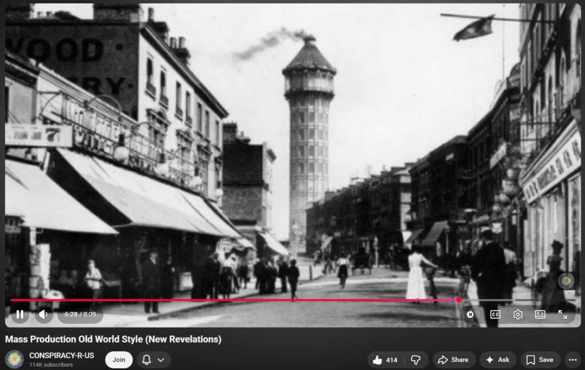This screenshot has width=585, height=370.
Task: Pause the video playback
Action: (19, 314)
